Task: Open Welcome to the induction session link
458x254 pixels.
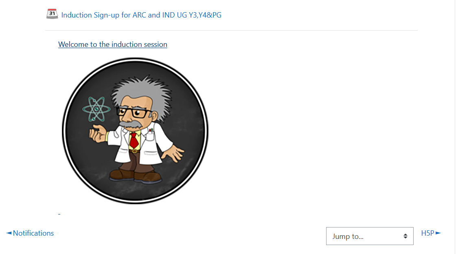Action: click(113, 44)
